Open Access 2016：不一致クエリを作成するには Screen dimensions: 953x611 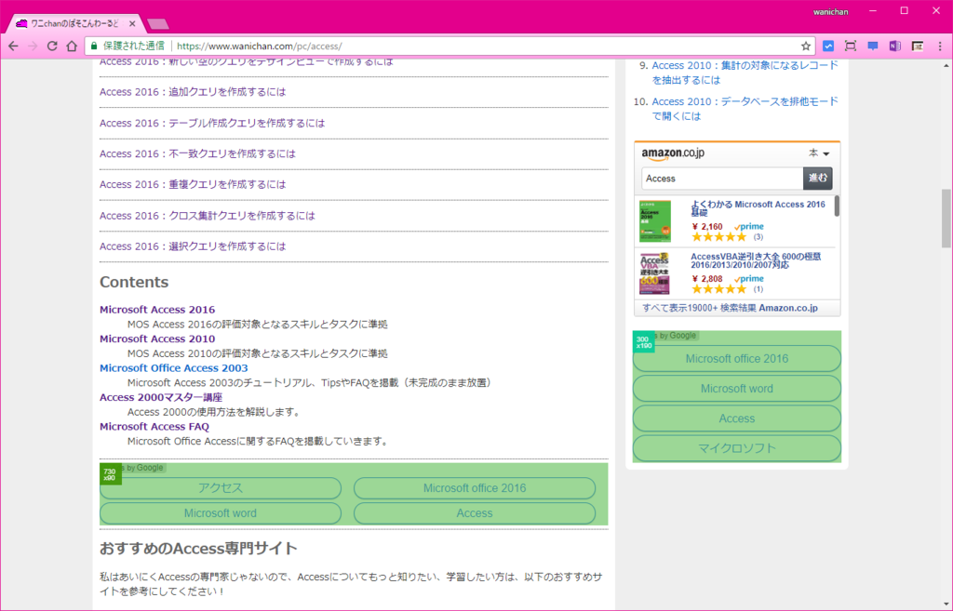point(197,153)
